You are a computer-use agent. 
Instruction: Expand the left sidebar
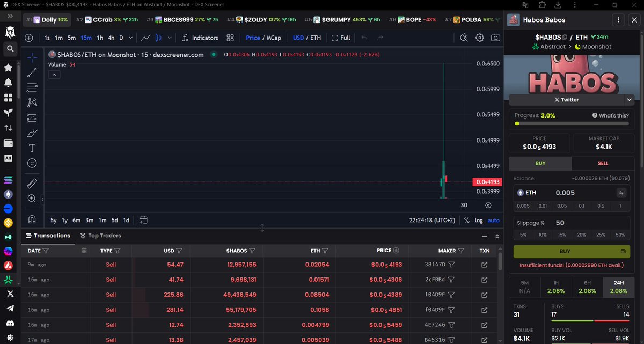(x=10, y=17)
